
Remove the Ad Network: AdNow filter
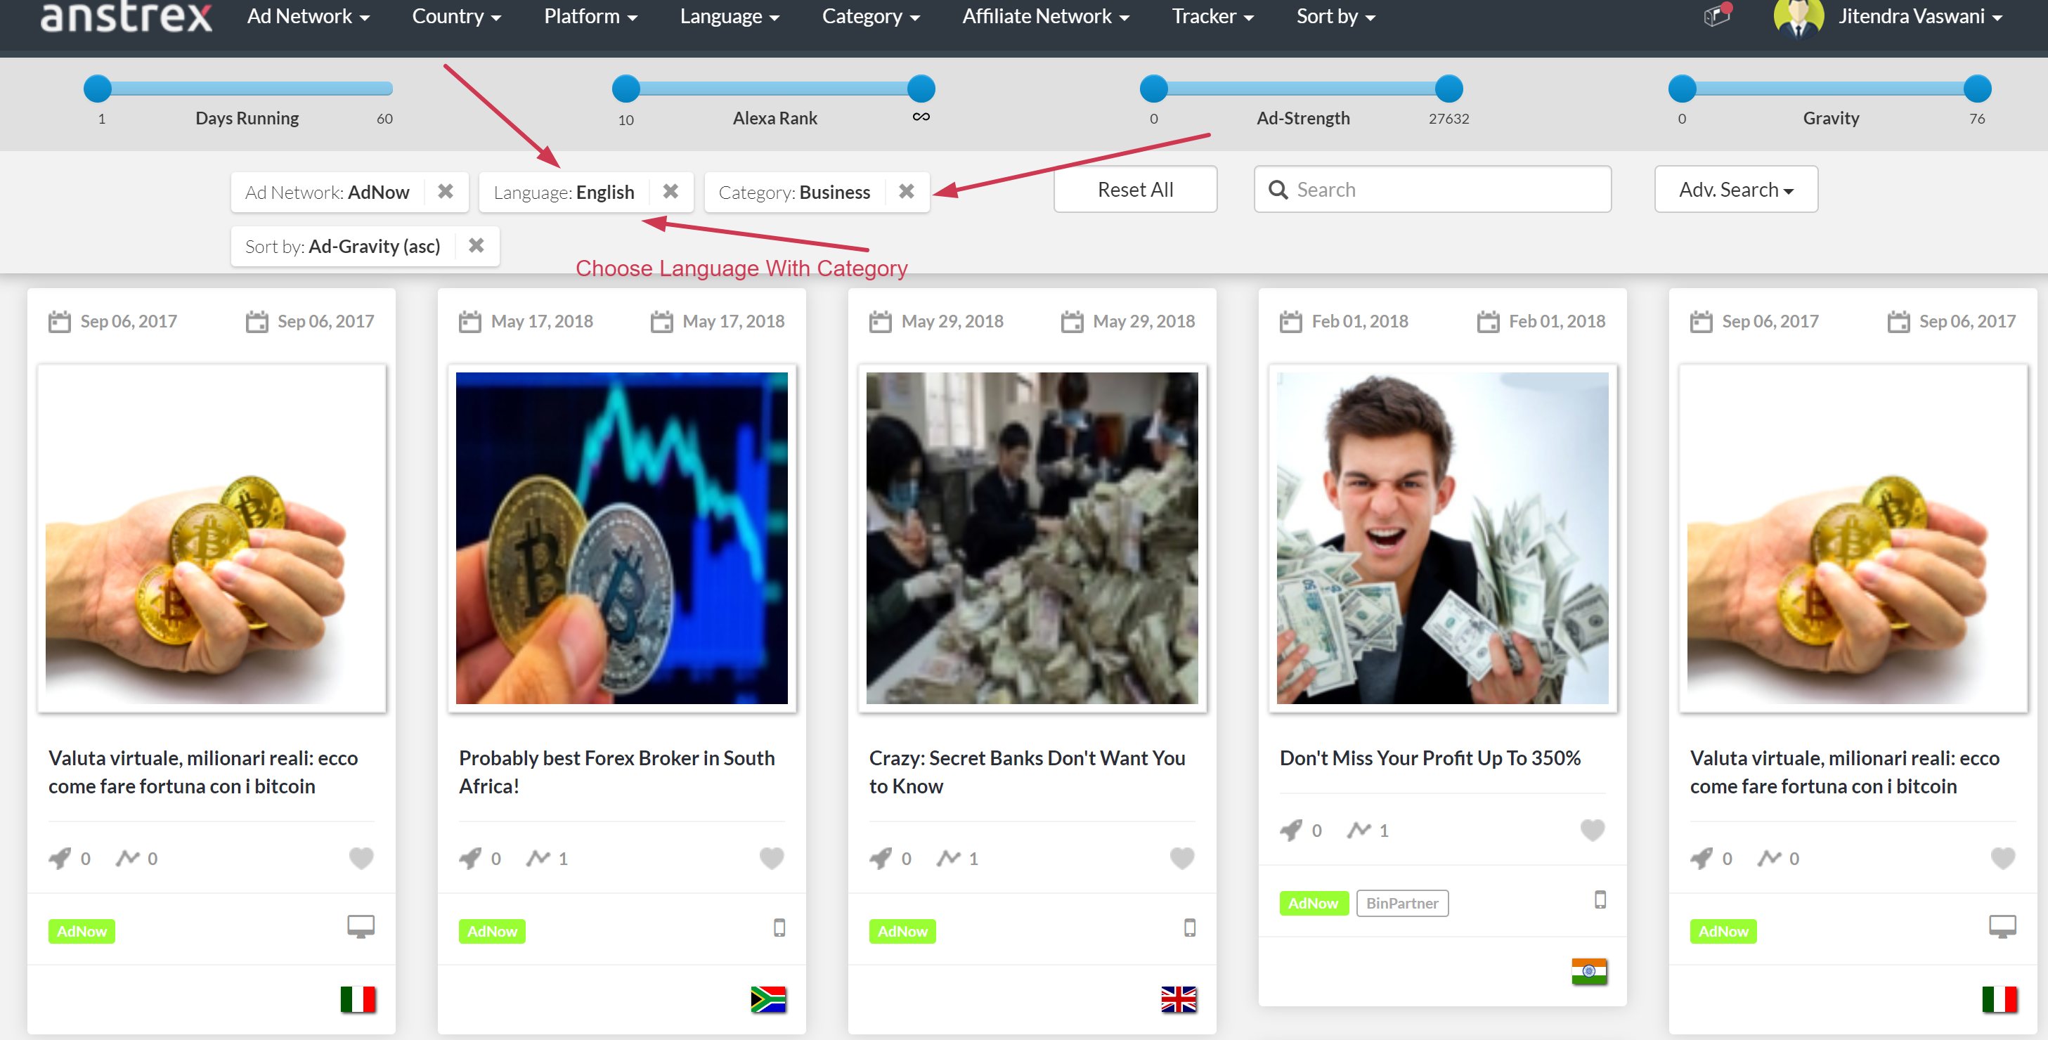click(445, 192)
